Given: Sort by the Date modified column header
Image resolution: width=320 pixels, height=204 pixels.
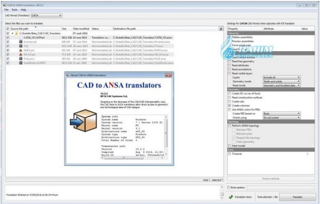Looking at the screenshot, I should [x=82, y=29].
